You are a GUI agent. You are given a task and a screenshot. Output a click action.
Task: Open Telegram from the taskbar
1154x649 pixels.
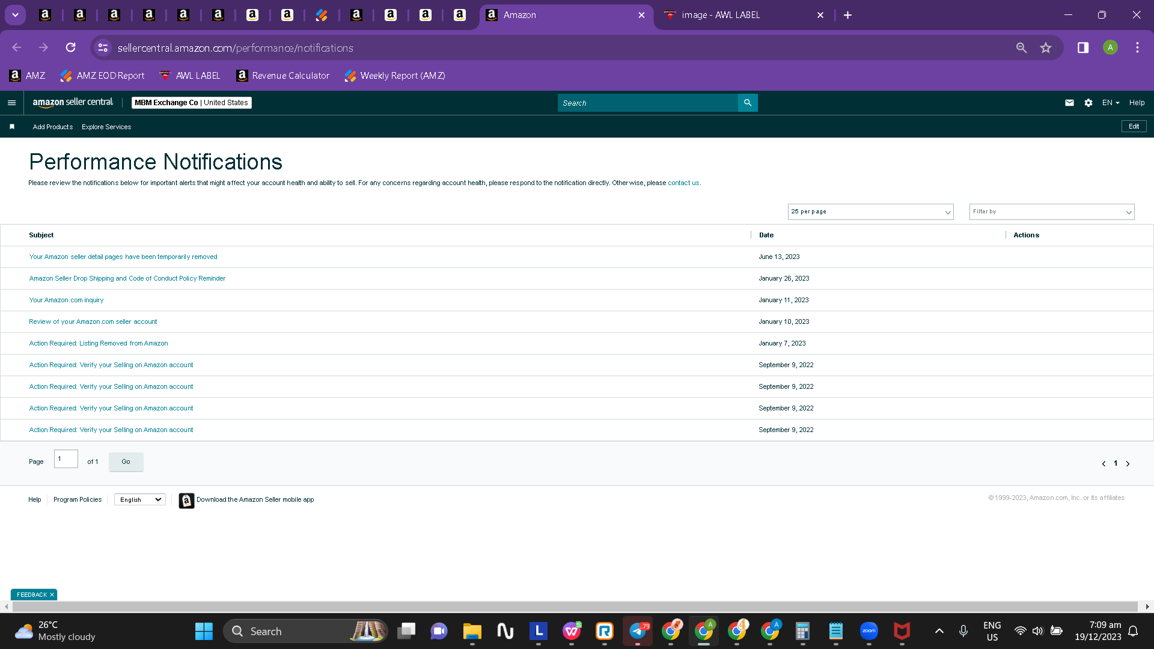638,631
